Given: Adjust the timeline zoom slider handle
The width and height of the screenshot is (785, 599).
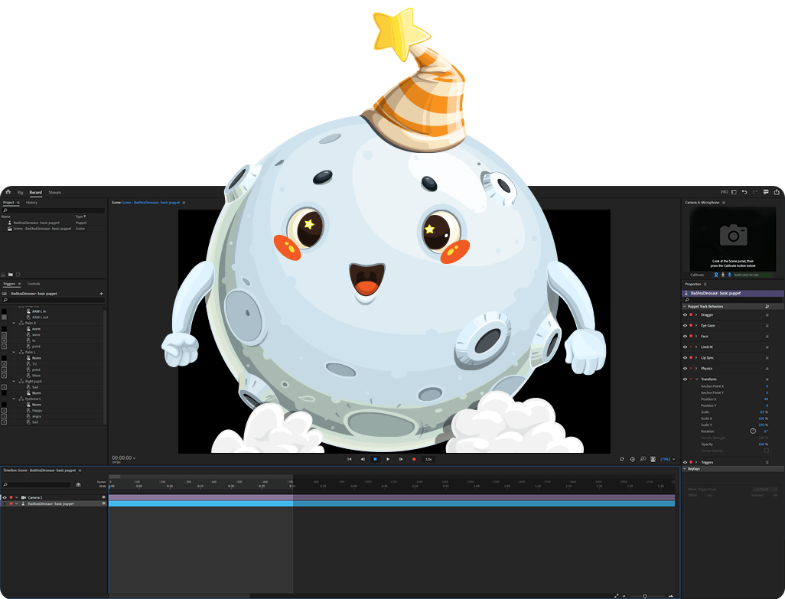Looking at the screenshot, I should [644, 596].
